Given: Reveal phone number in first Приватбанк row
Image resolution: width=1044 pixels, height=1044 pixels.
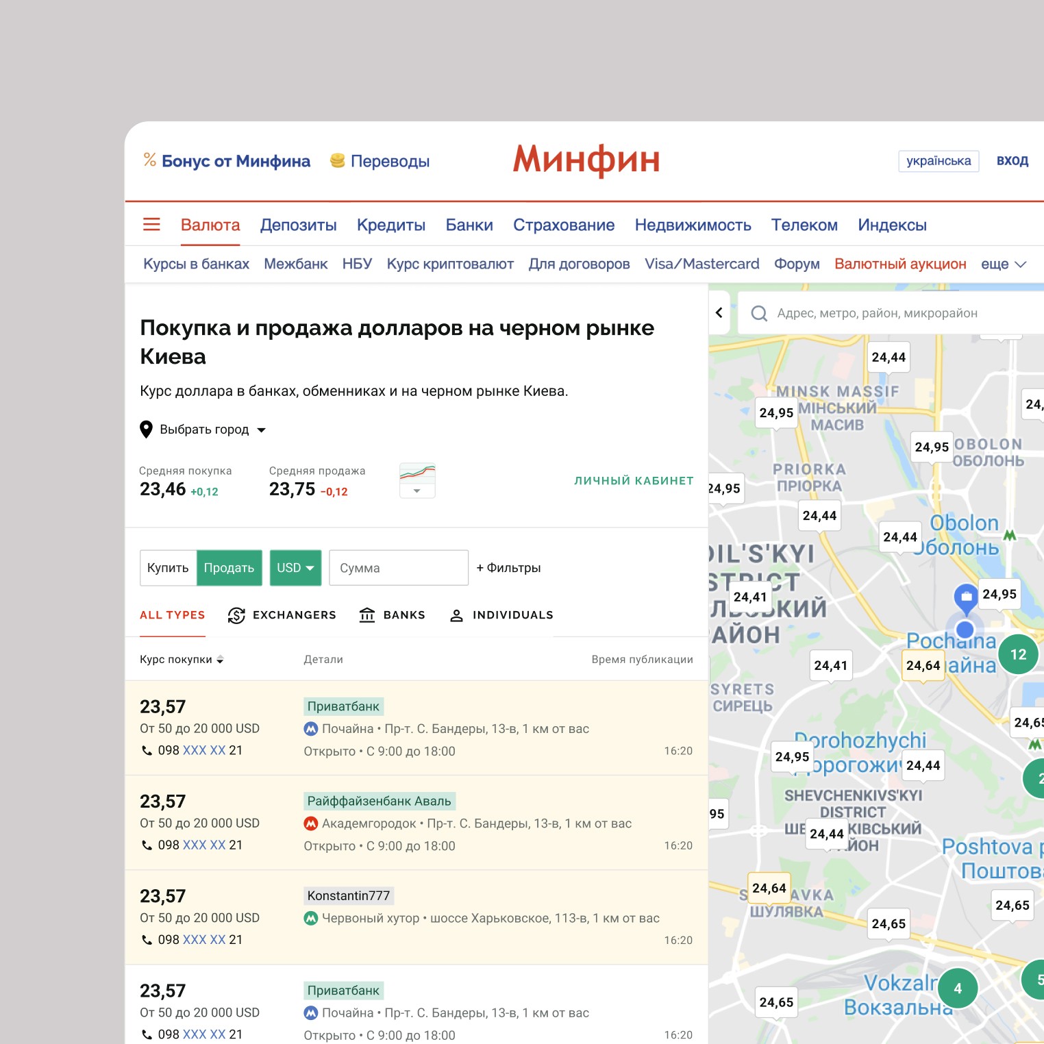Looking at the screenshot, I should (x=204, y=751).
